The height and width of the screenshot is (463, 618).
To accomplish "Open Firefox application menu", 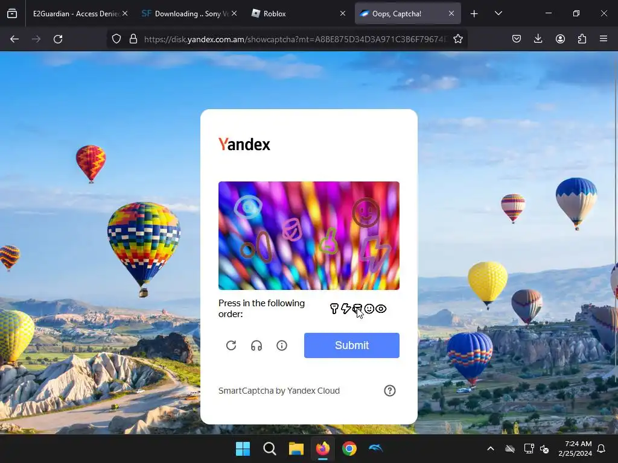I will (603, 39).
